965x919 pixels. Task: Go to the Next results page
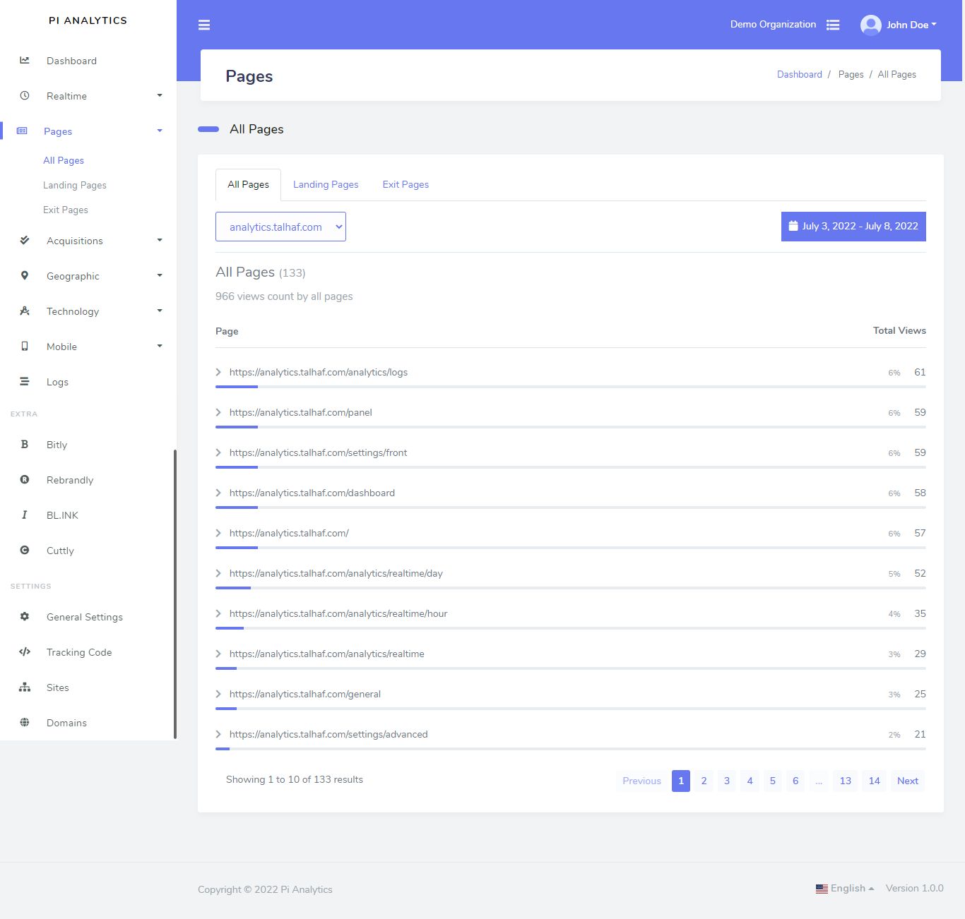pyautogui.click(x=908, y=781)
